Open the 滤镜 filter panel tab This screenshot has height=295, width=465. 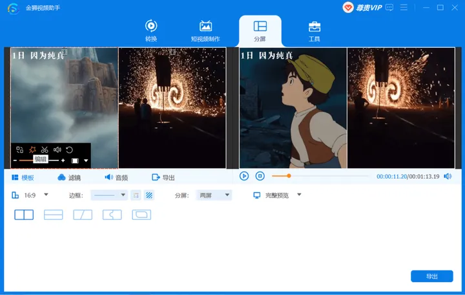(69, 178)
